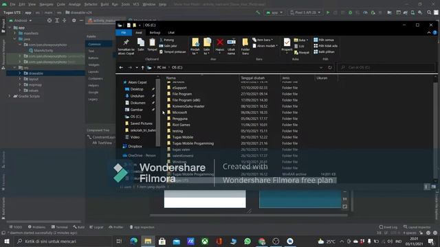This screenshot has width=440, height=247.
Task: Click Pilih tidak ada in ribbon
Action: click(325, 46)
